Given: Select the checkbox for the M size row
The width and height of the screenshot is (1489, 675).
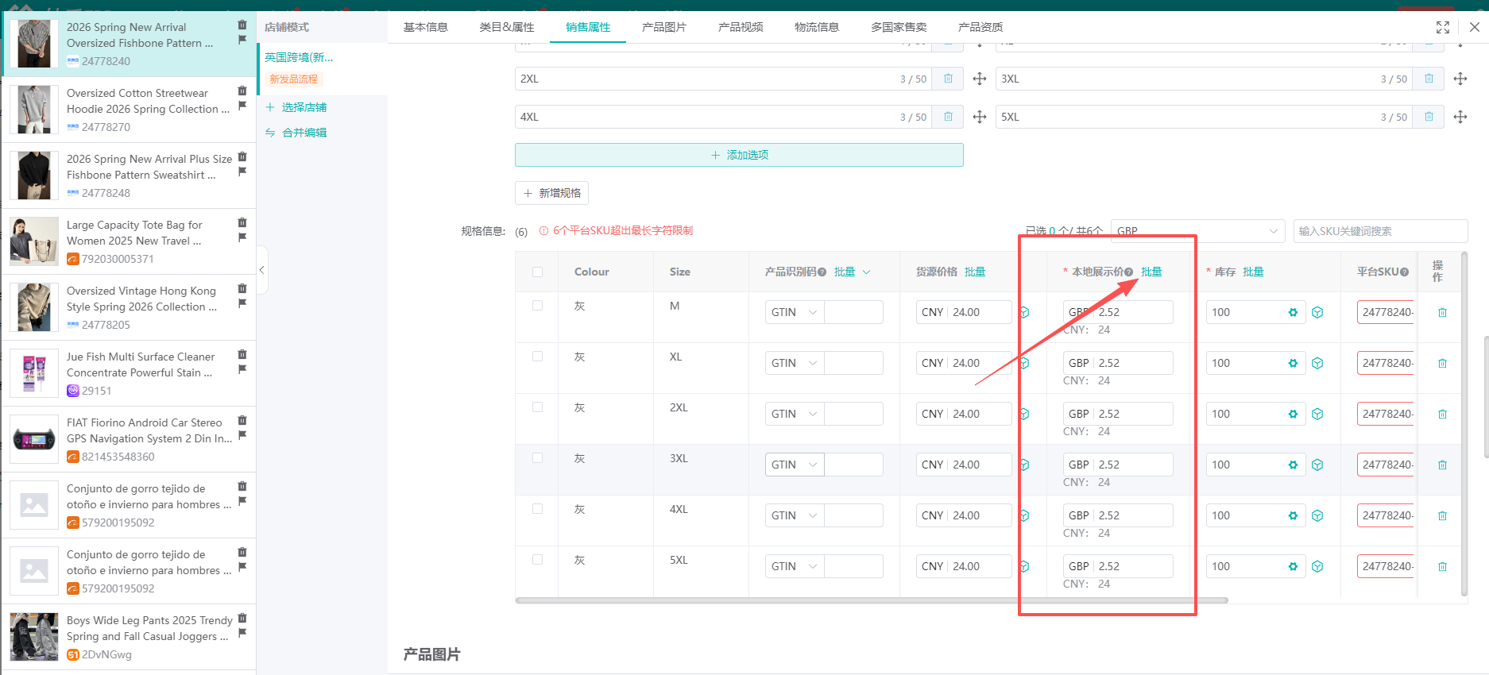Looking at the screenshot, I should [538, 306].
